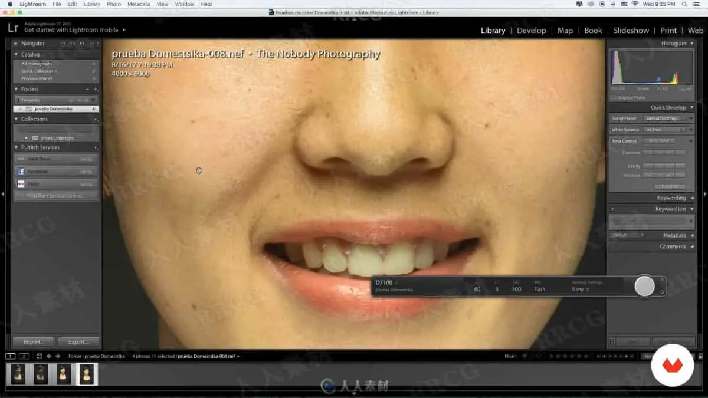Collapse the Histogram panel
Viewport: 708px width, 398px height.
pyautogui.click(x=691, y=44)
